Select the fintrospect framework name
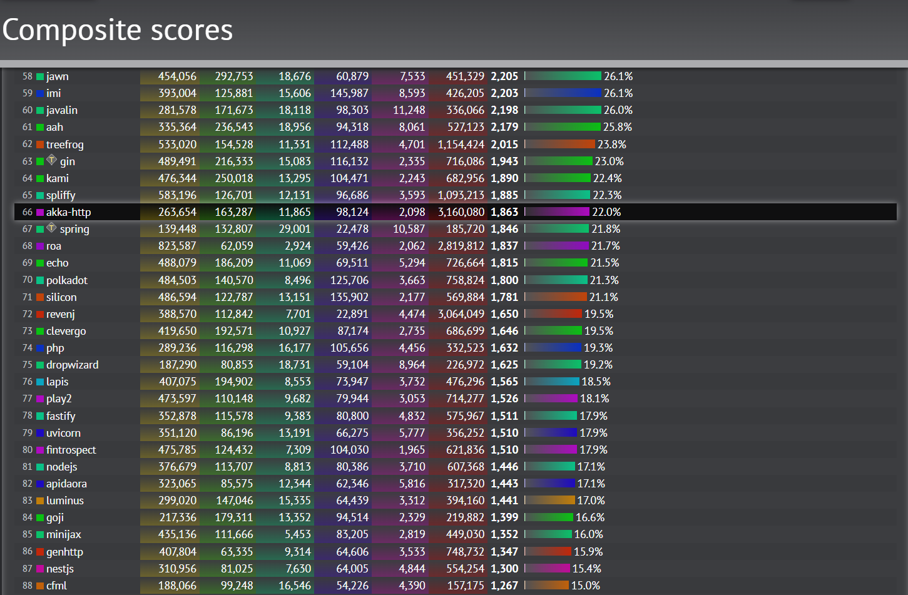The image size is (908, 595). coord(71,450)
